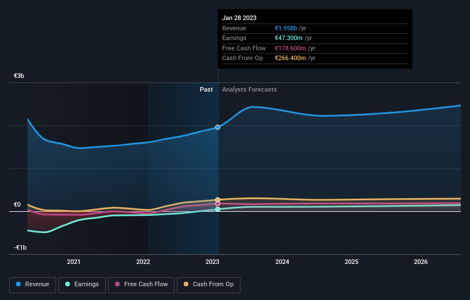Image resolution: width=470 pixels, height=300 pixels.
Task: Select the orange Cash From Op chart marker
Action: tap(218, 200)
